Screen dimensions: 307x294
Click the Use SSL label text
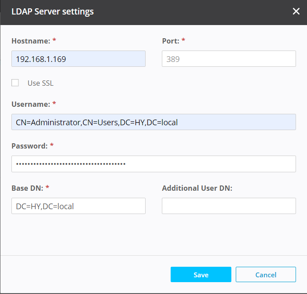40,83
